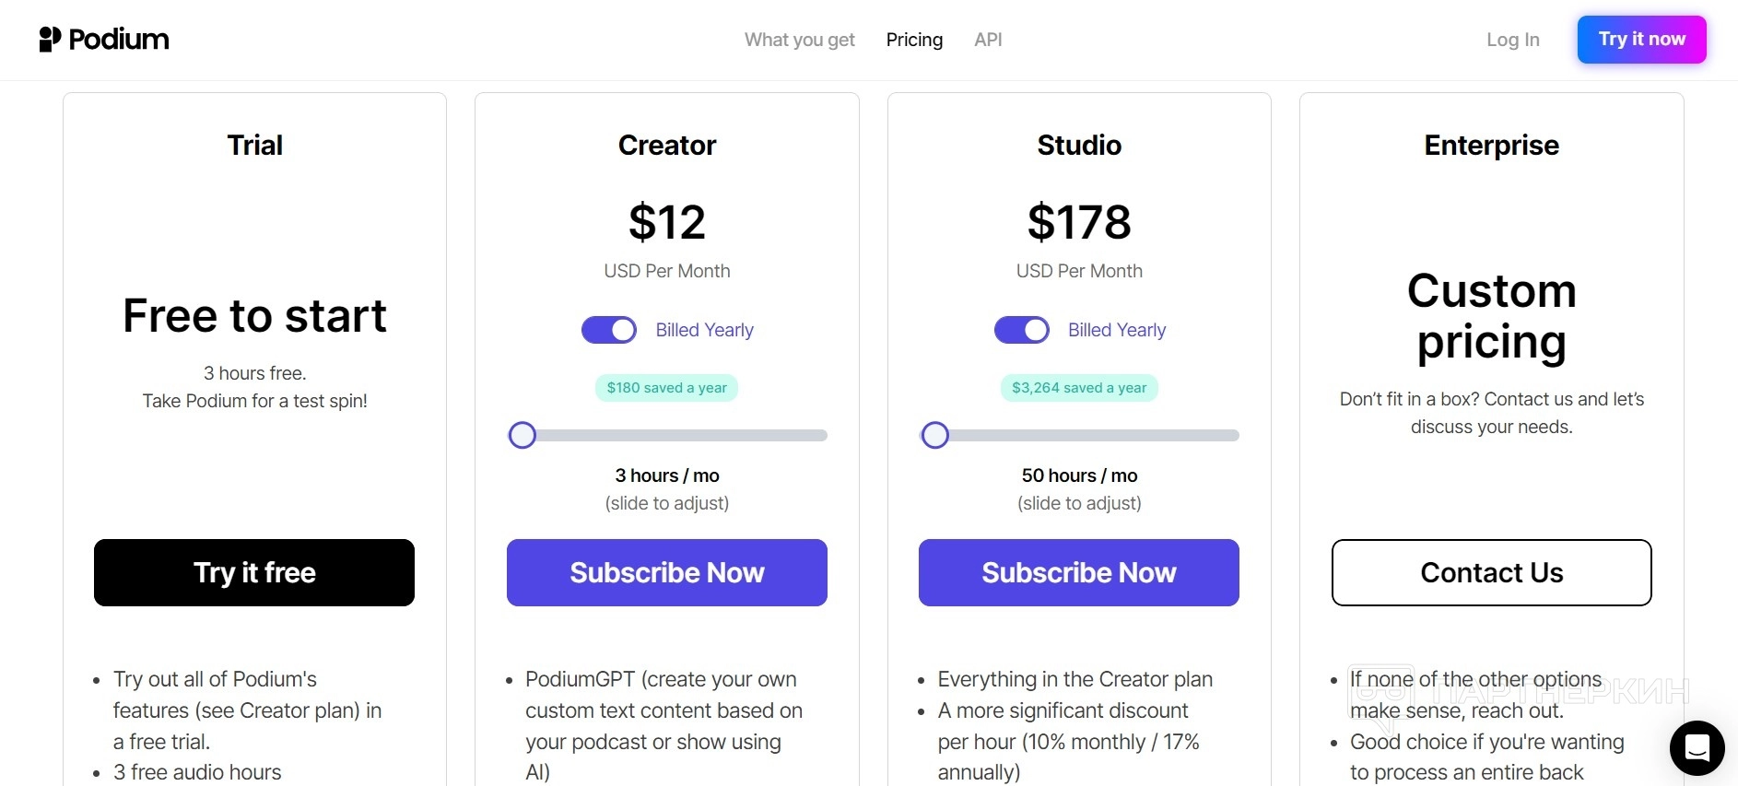Toggle Studio plan Billed Yearly switch
Image resolution: width=1738 pixels, height=786 pixels.
pos(1021,330)
